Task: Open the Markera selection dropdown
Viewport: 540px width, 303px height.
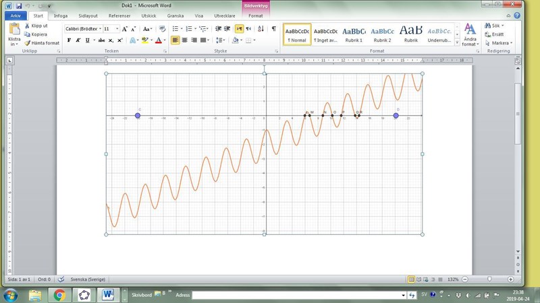Action: pyautogui.click(x=500, y=43)
